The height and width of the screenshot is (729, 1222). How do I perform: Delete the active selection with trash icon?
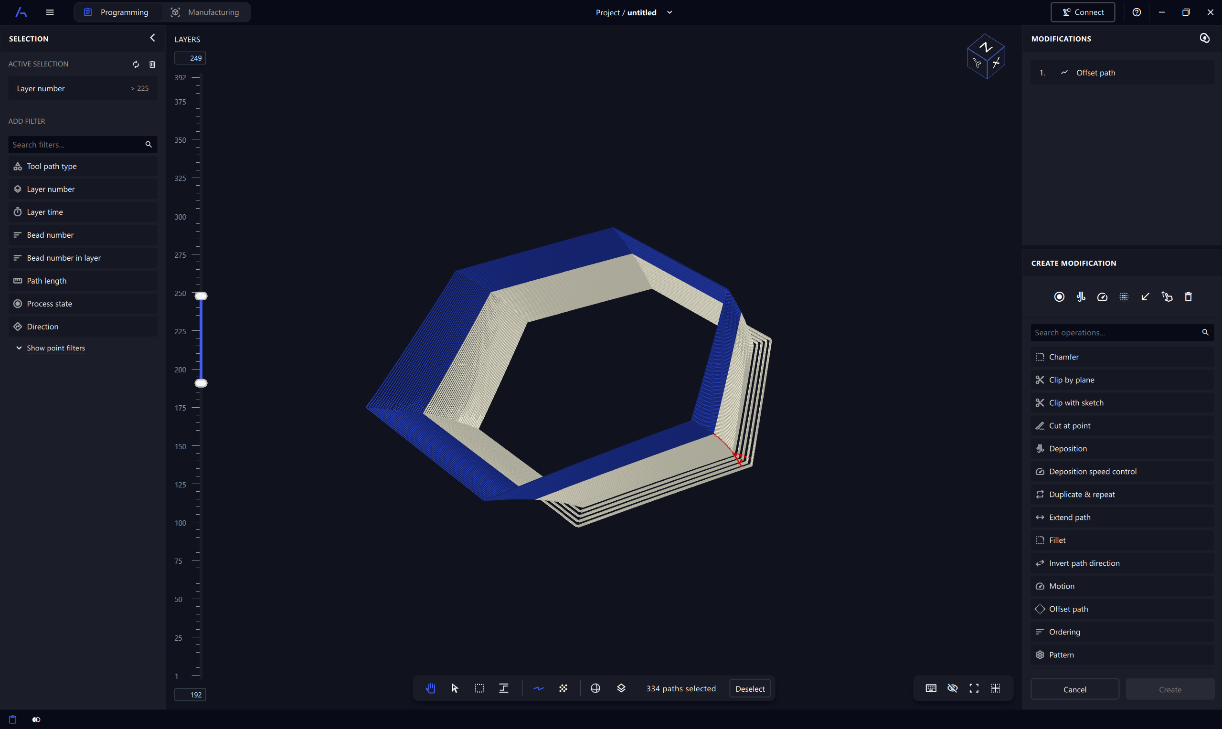click(x=152, y=64)
